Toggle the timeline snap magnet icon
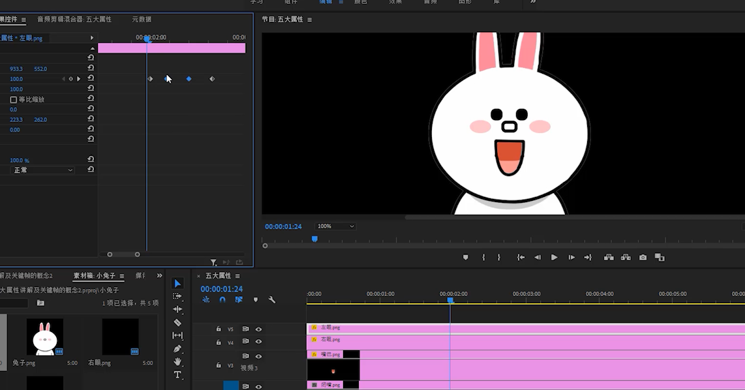745x390 pixels. click(x=222, y=300)
